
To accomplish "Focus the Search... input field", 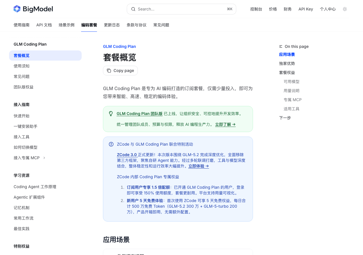I will 181,9.
